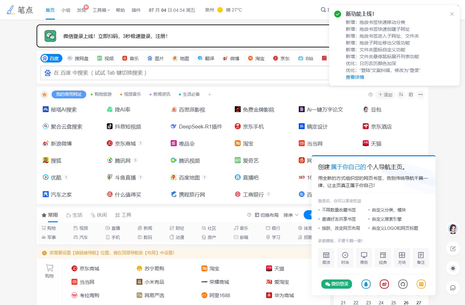
Task: Log in with the QQ icon
Action: coord(366,284)
